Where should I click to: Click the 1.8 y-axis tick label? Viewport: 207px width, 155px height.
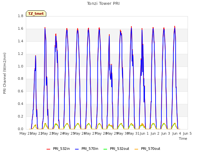click(20, 16)
